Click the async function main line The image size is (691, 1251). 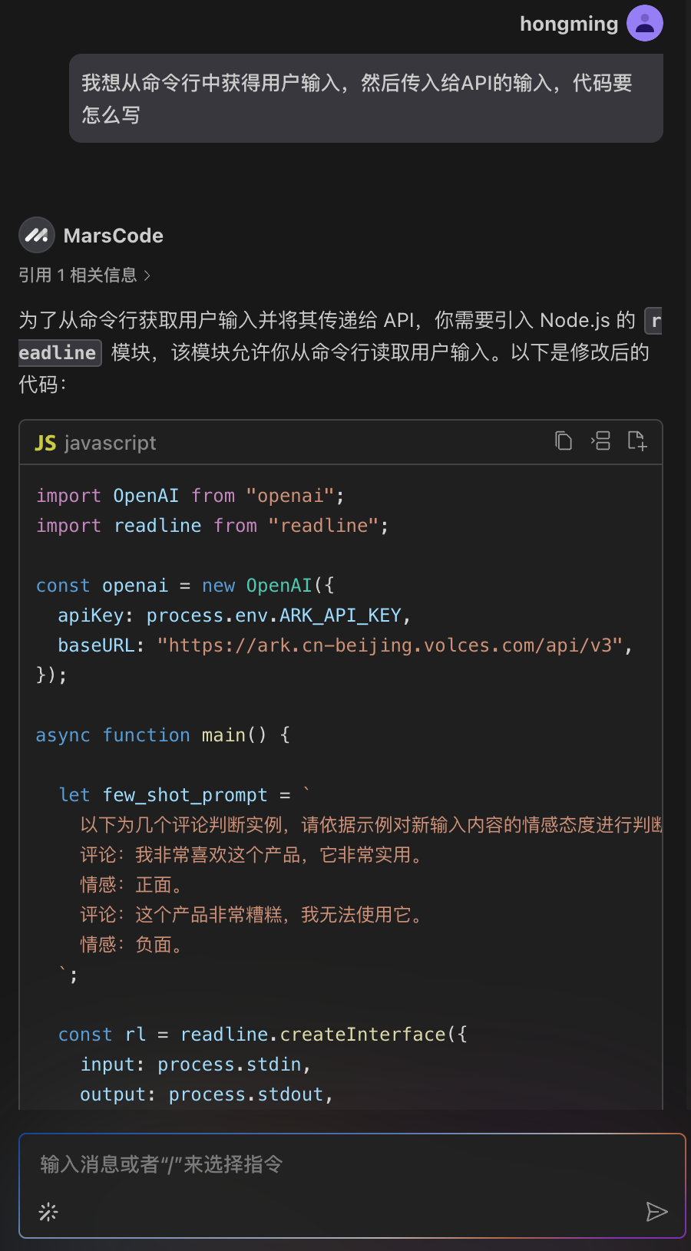click(163, 735)
